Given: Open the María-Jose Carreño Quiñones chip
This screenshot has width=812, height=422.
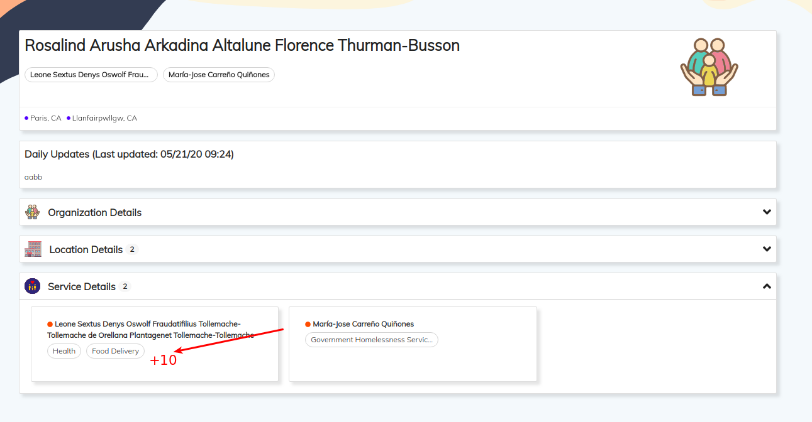Looking at the screenshot, I should click(218, 74).
